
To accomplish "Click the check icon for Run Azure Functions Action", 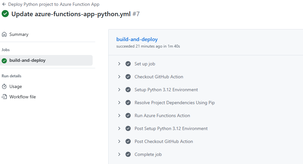I will coord(128,115).
